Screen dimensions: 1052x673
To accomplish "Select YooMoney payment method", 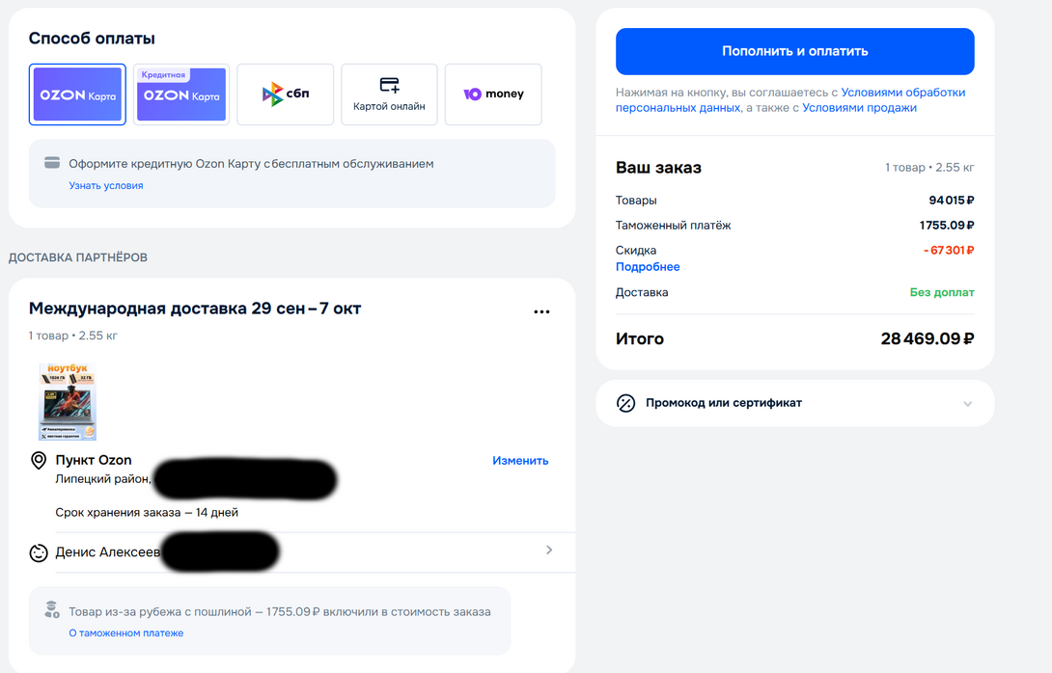I will [493, 94].
